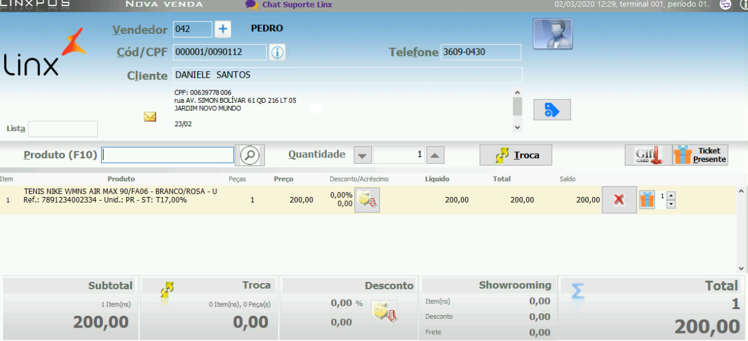Open Chat Suporte Linx link

[289, 4]
